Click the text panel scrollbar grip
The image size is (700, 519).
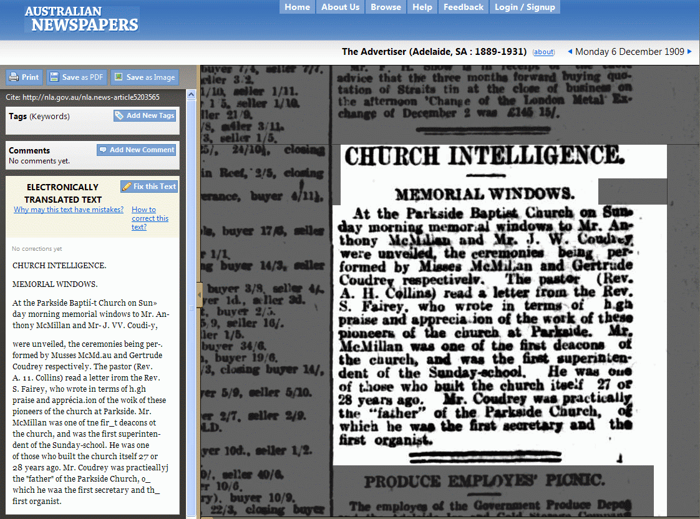(191, 308)
